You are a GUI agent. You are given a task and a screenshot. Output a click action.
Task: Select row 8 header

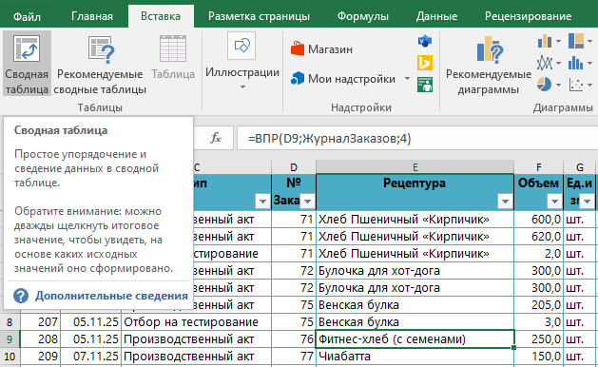coord(10,322)
